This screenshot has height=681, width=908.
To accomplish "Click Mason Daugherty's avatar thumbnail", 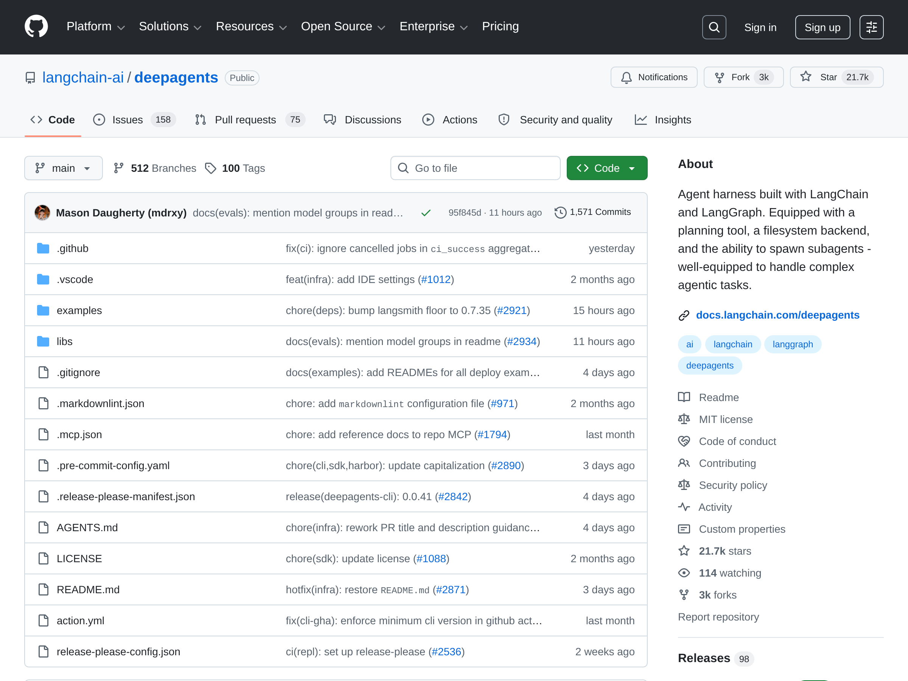I will [x=42, y=213].
